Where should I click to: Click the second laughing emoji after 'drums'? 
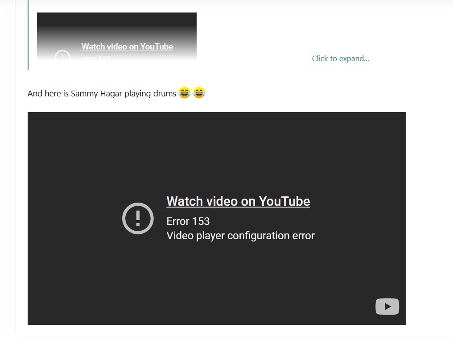[x=199, y=93]
